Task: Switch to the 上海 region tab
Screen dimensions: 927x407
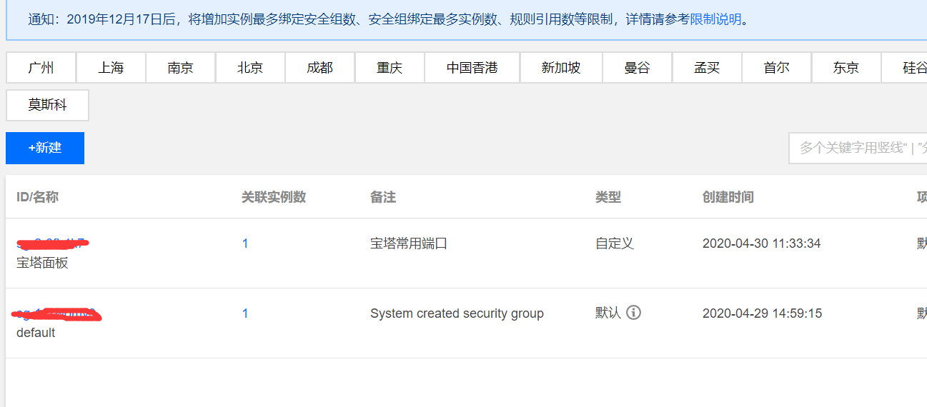Action: click(x=111, y=68)
